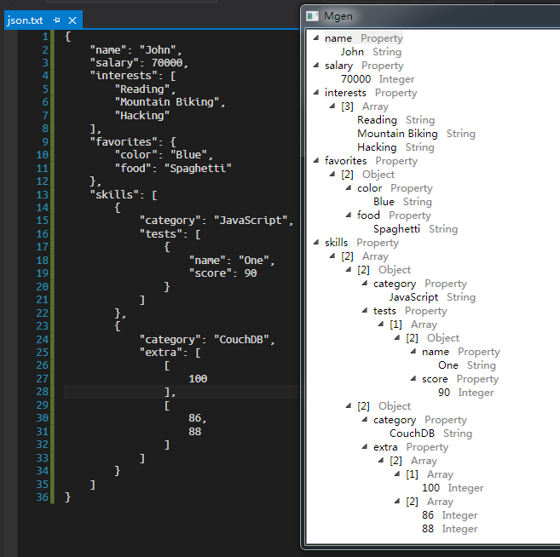
Task: Collapse the extra property arrow
Action: pyautogui.click(x=366, y=447)
